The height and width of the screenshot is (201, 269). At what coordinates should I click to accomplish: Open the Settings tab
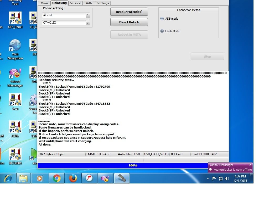103,3
